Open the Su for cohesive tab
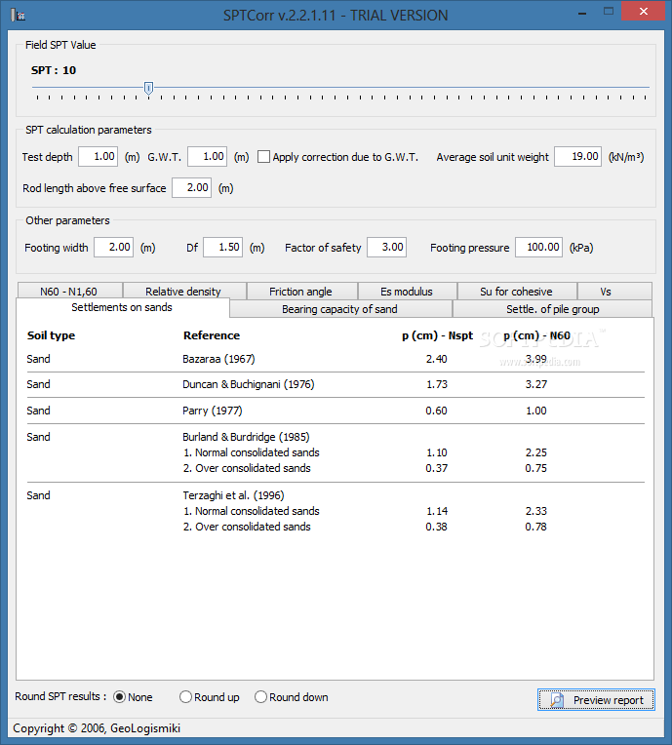 (517, 292)
